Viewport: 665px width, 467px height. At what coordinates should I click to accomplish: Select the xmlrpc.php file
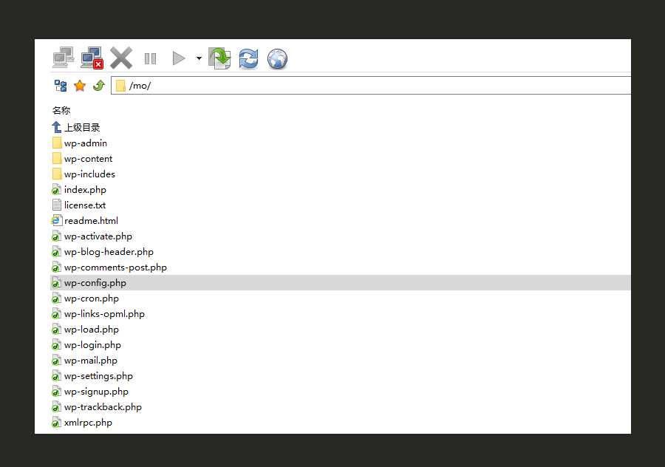(88, 423)
